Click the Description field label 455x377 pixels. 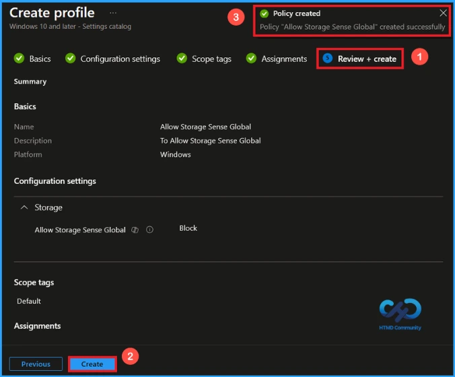(33, 141)
